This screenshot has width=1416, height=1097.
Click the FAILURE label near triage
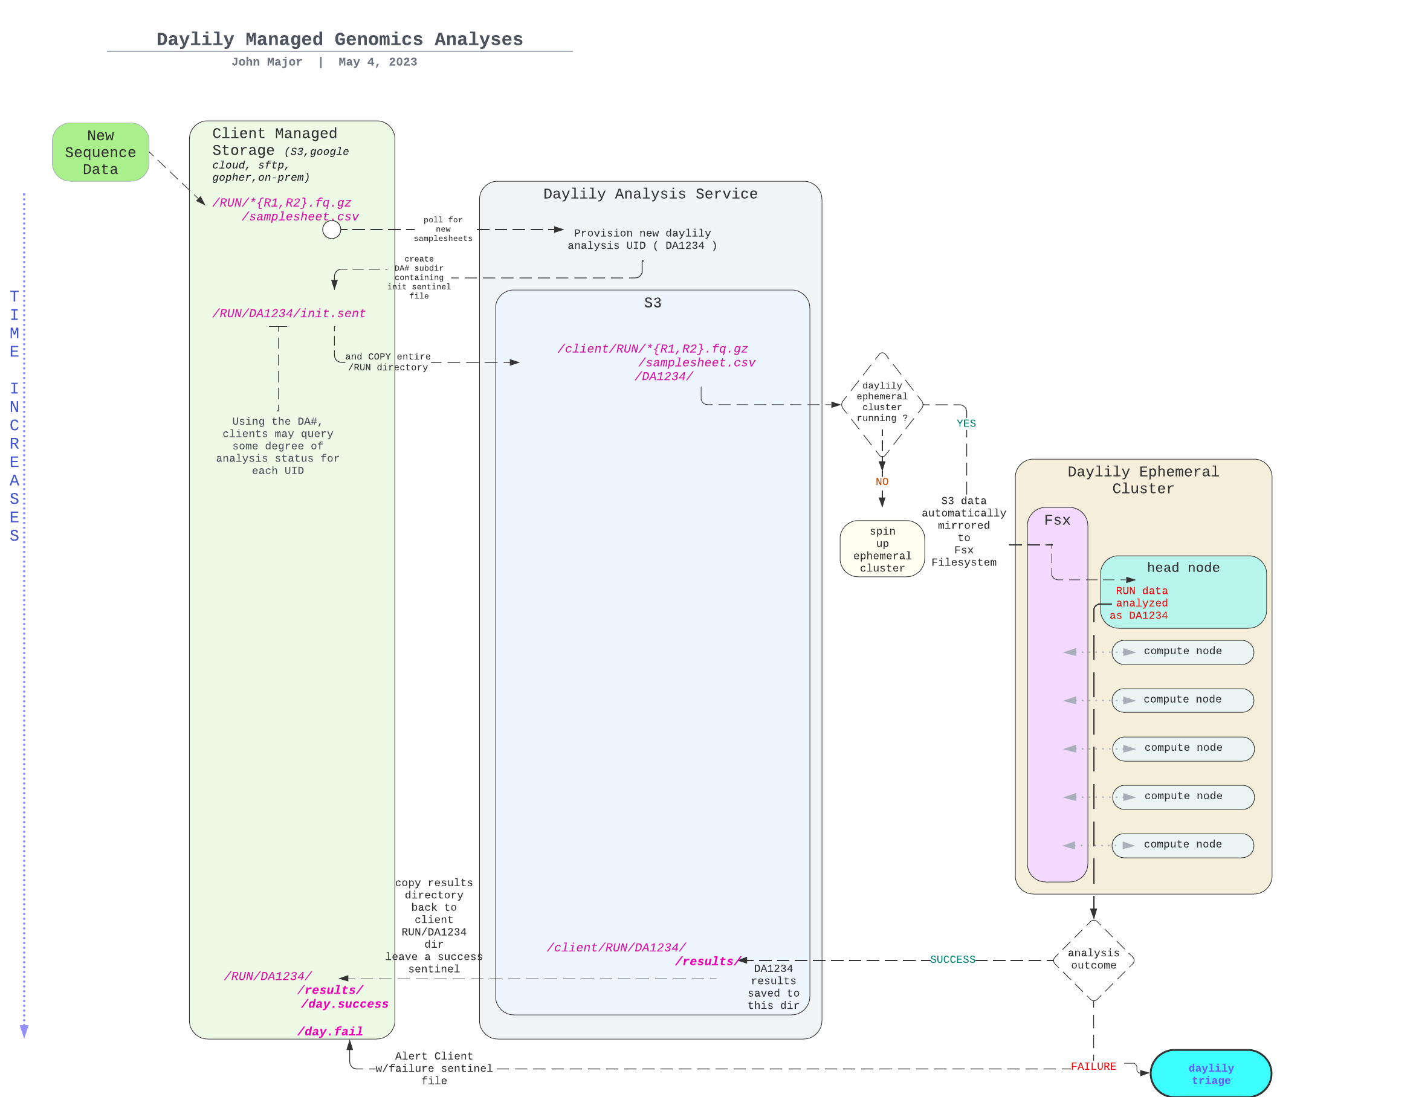(1093, 1067)
